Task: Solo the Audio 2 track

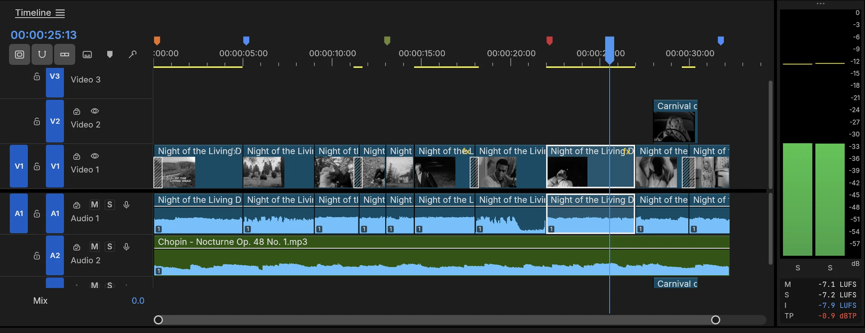Action: 110,247
